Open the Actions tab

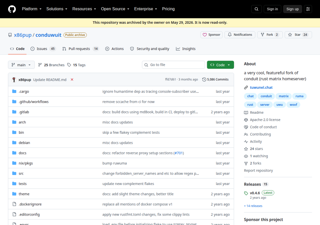point(114,49)
